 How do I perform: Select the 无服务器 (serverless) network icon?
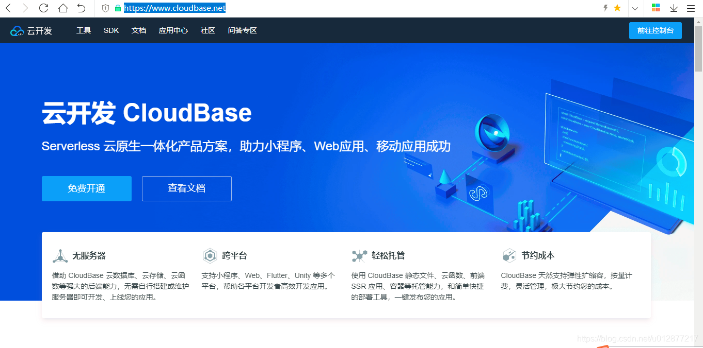60,255
